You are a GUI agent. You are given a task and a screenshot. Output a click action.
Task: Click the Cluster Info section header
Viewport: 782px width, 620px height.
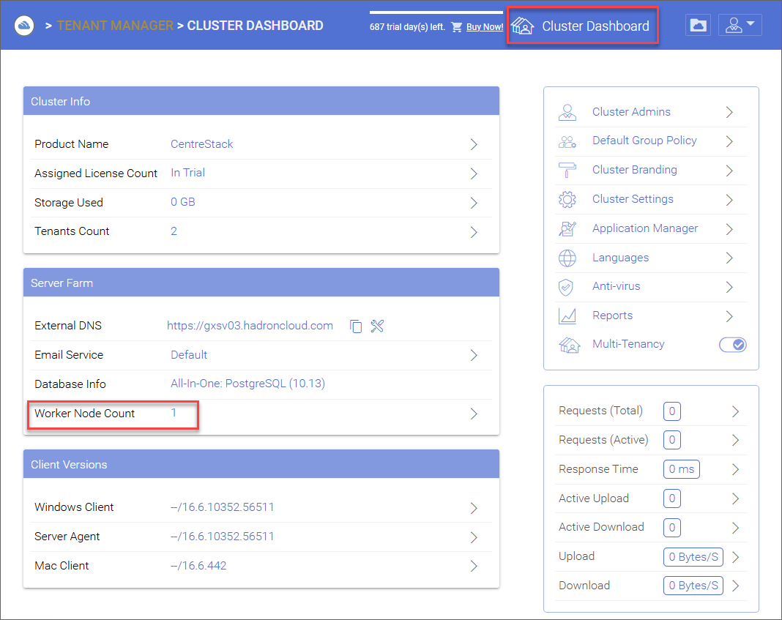click(x=261, y=101)
